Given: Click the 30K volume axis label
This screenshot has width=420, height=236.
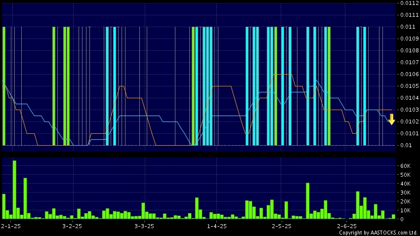Looking at the screenshot, I should (406, 193).
